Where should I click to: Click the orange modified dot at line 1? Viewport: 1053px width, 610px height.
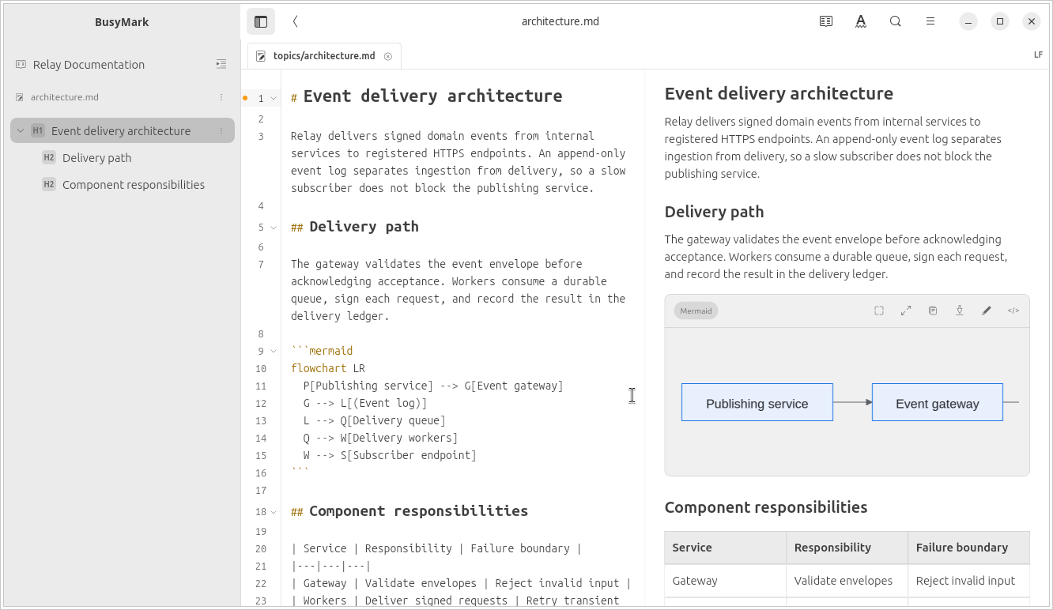pyautogui.click(x=245, y=99)
